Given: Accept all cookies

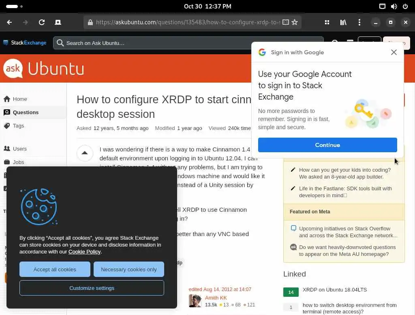Looking at the screenshot, I should pyautogui.click(x=55, y=269).
